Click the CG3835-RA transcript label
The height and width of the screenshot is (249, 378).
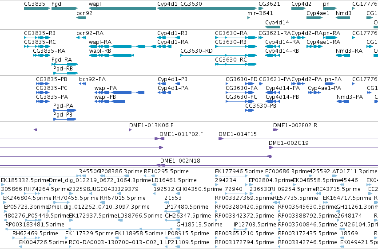pyautogui.click(x=49, y=51)
